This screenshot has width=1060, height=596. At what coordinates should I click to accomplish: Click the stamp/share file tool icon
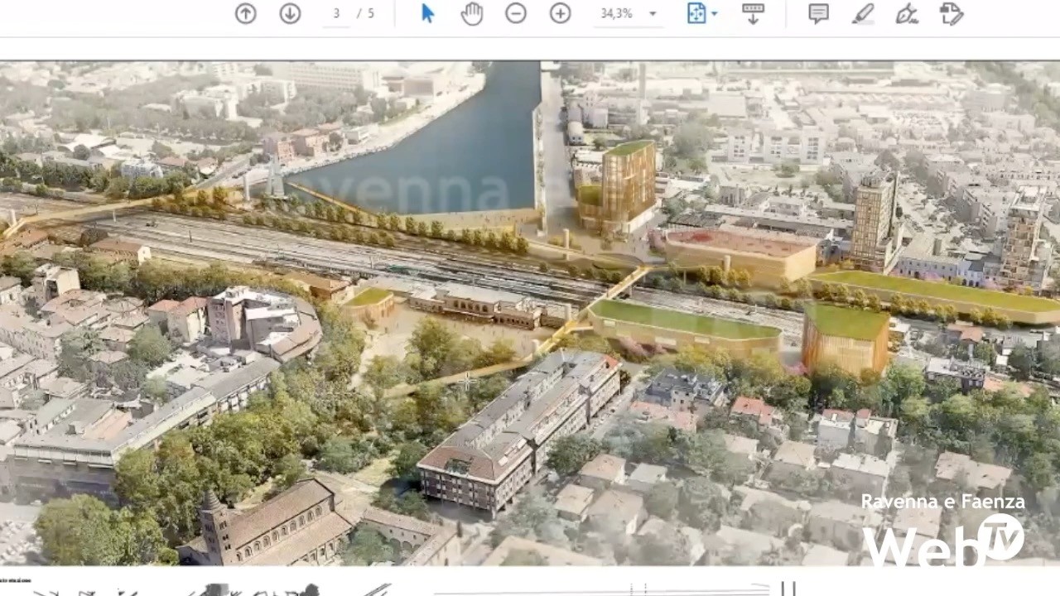tap(952, 13)
